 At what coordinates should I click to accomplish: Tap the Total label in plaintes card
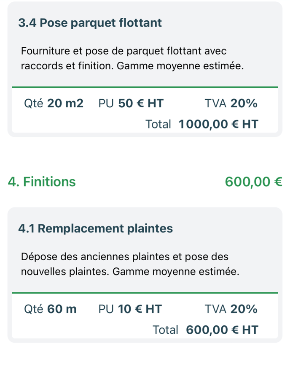[x=166, y=330]
